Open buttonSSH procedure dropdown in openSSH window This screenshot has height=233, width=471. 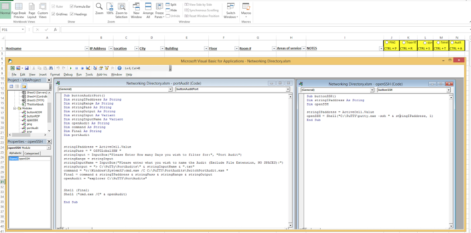[x=449, y=90]
